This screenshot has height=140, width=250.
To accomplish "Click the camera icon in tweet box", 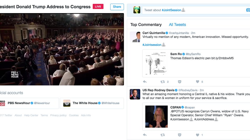I will pyautogui.click(x=248, y=10).
